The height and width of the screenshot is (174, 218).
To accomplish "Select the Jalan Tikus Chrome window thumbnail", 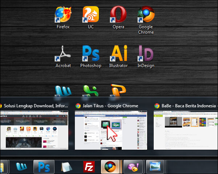I will (x=111, y=130).
